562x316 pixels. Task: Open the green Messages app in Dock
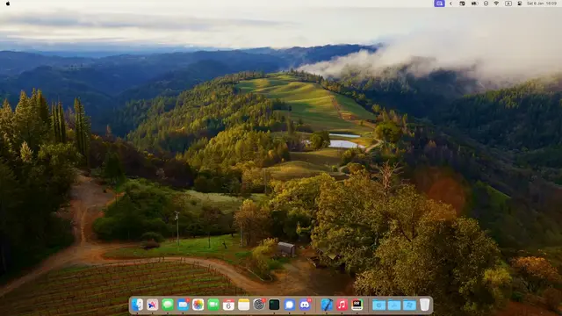[168, 305]
